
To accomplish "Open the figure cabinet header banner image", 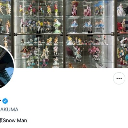I will 64,34.
